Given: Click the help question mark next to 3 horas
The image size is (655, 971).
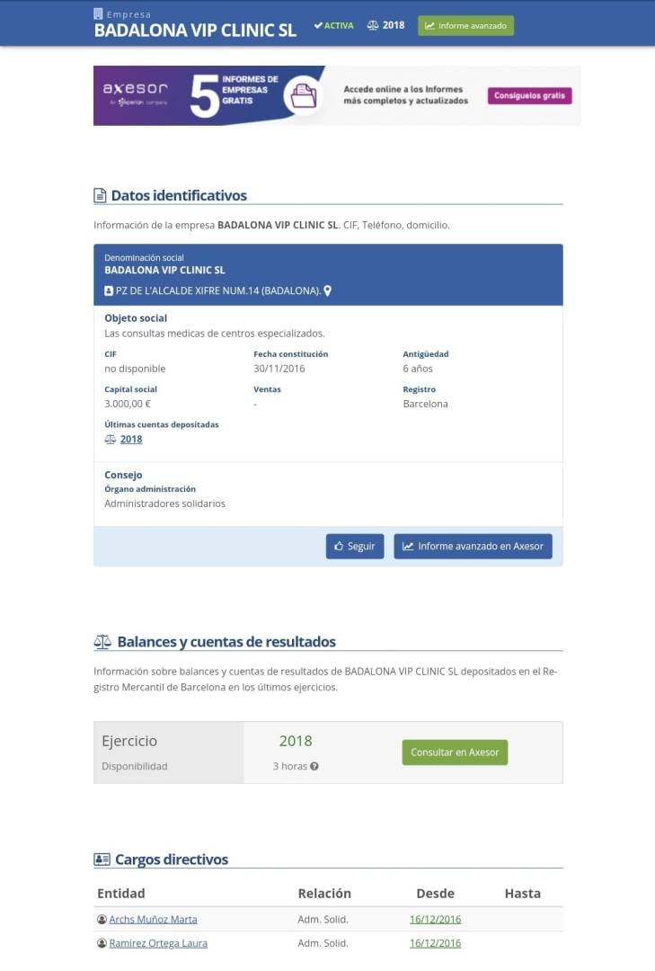Looking at the screenshot, I should [x=314, y=766].
